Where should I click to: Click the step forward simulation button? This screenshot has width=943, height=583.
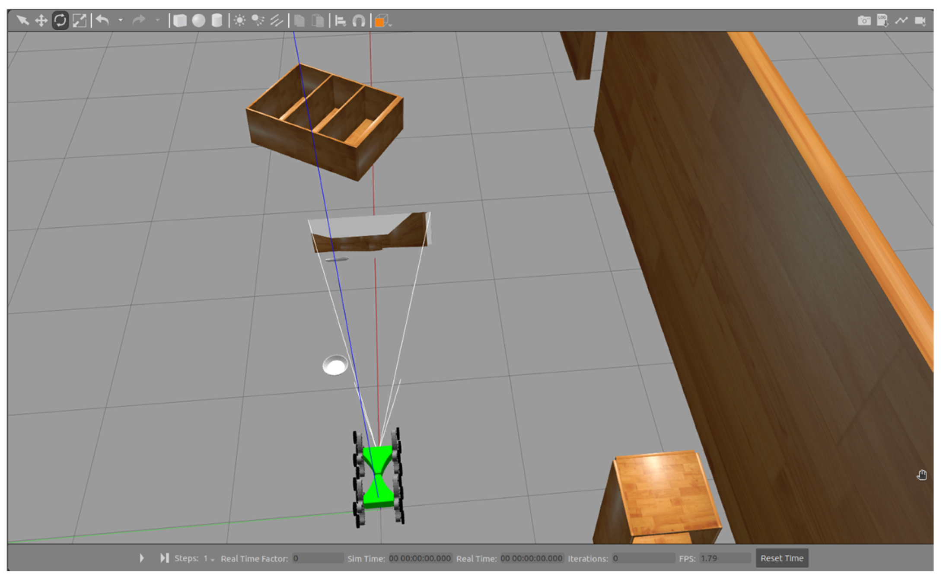164,558
